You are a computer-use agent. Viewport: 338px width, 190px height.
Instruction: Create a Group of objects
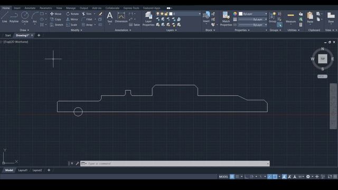(273, 17)
